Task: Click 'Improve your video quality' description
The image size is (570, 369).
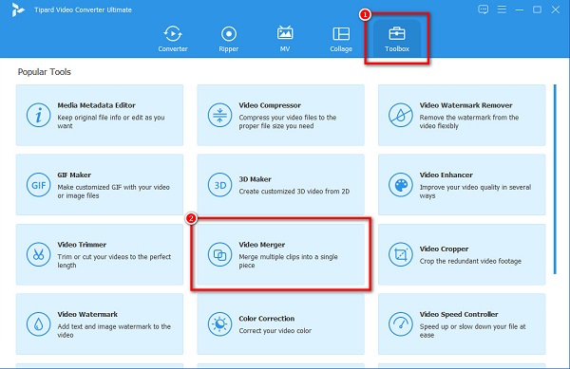Action: pyautogui.click(x=475, y=192)
